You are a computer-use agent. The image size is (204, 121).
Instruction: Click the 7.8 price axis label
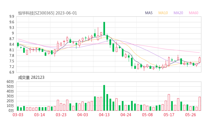(x=12, y=56)
